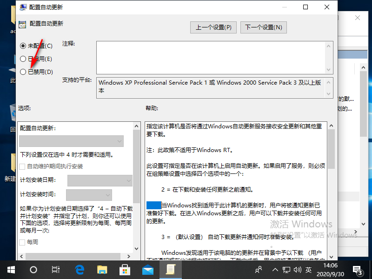Select the 已启用 radio button
Viewport: 372px width, 279px height.
pos(23,59)
